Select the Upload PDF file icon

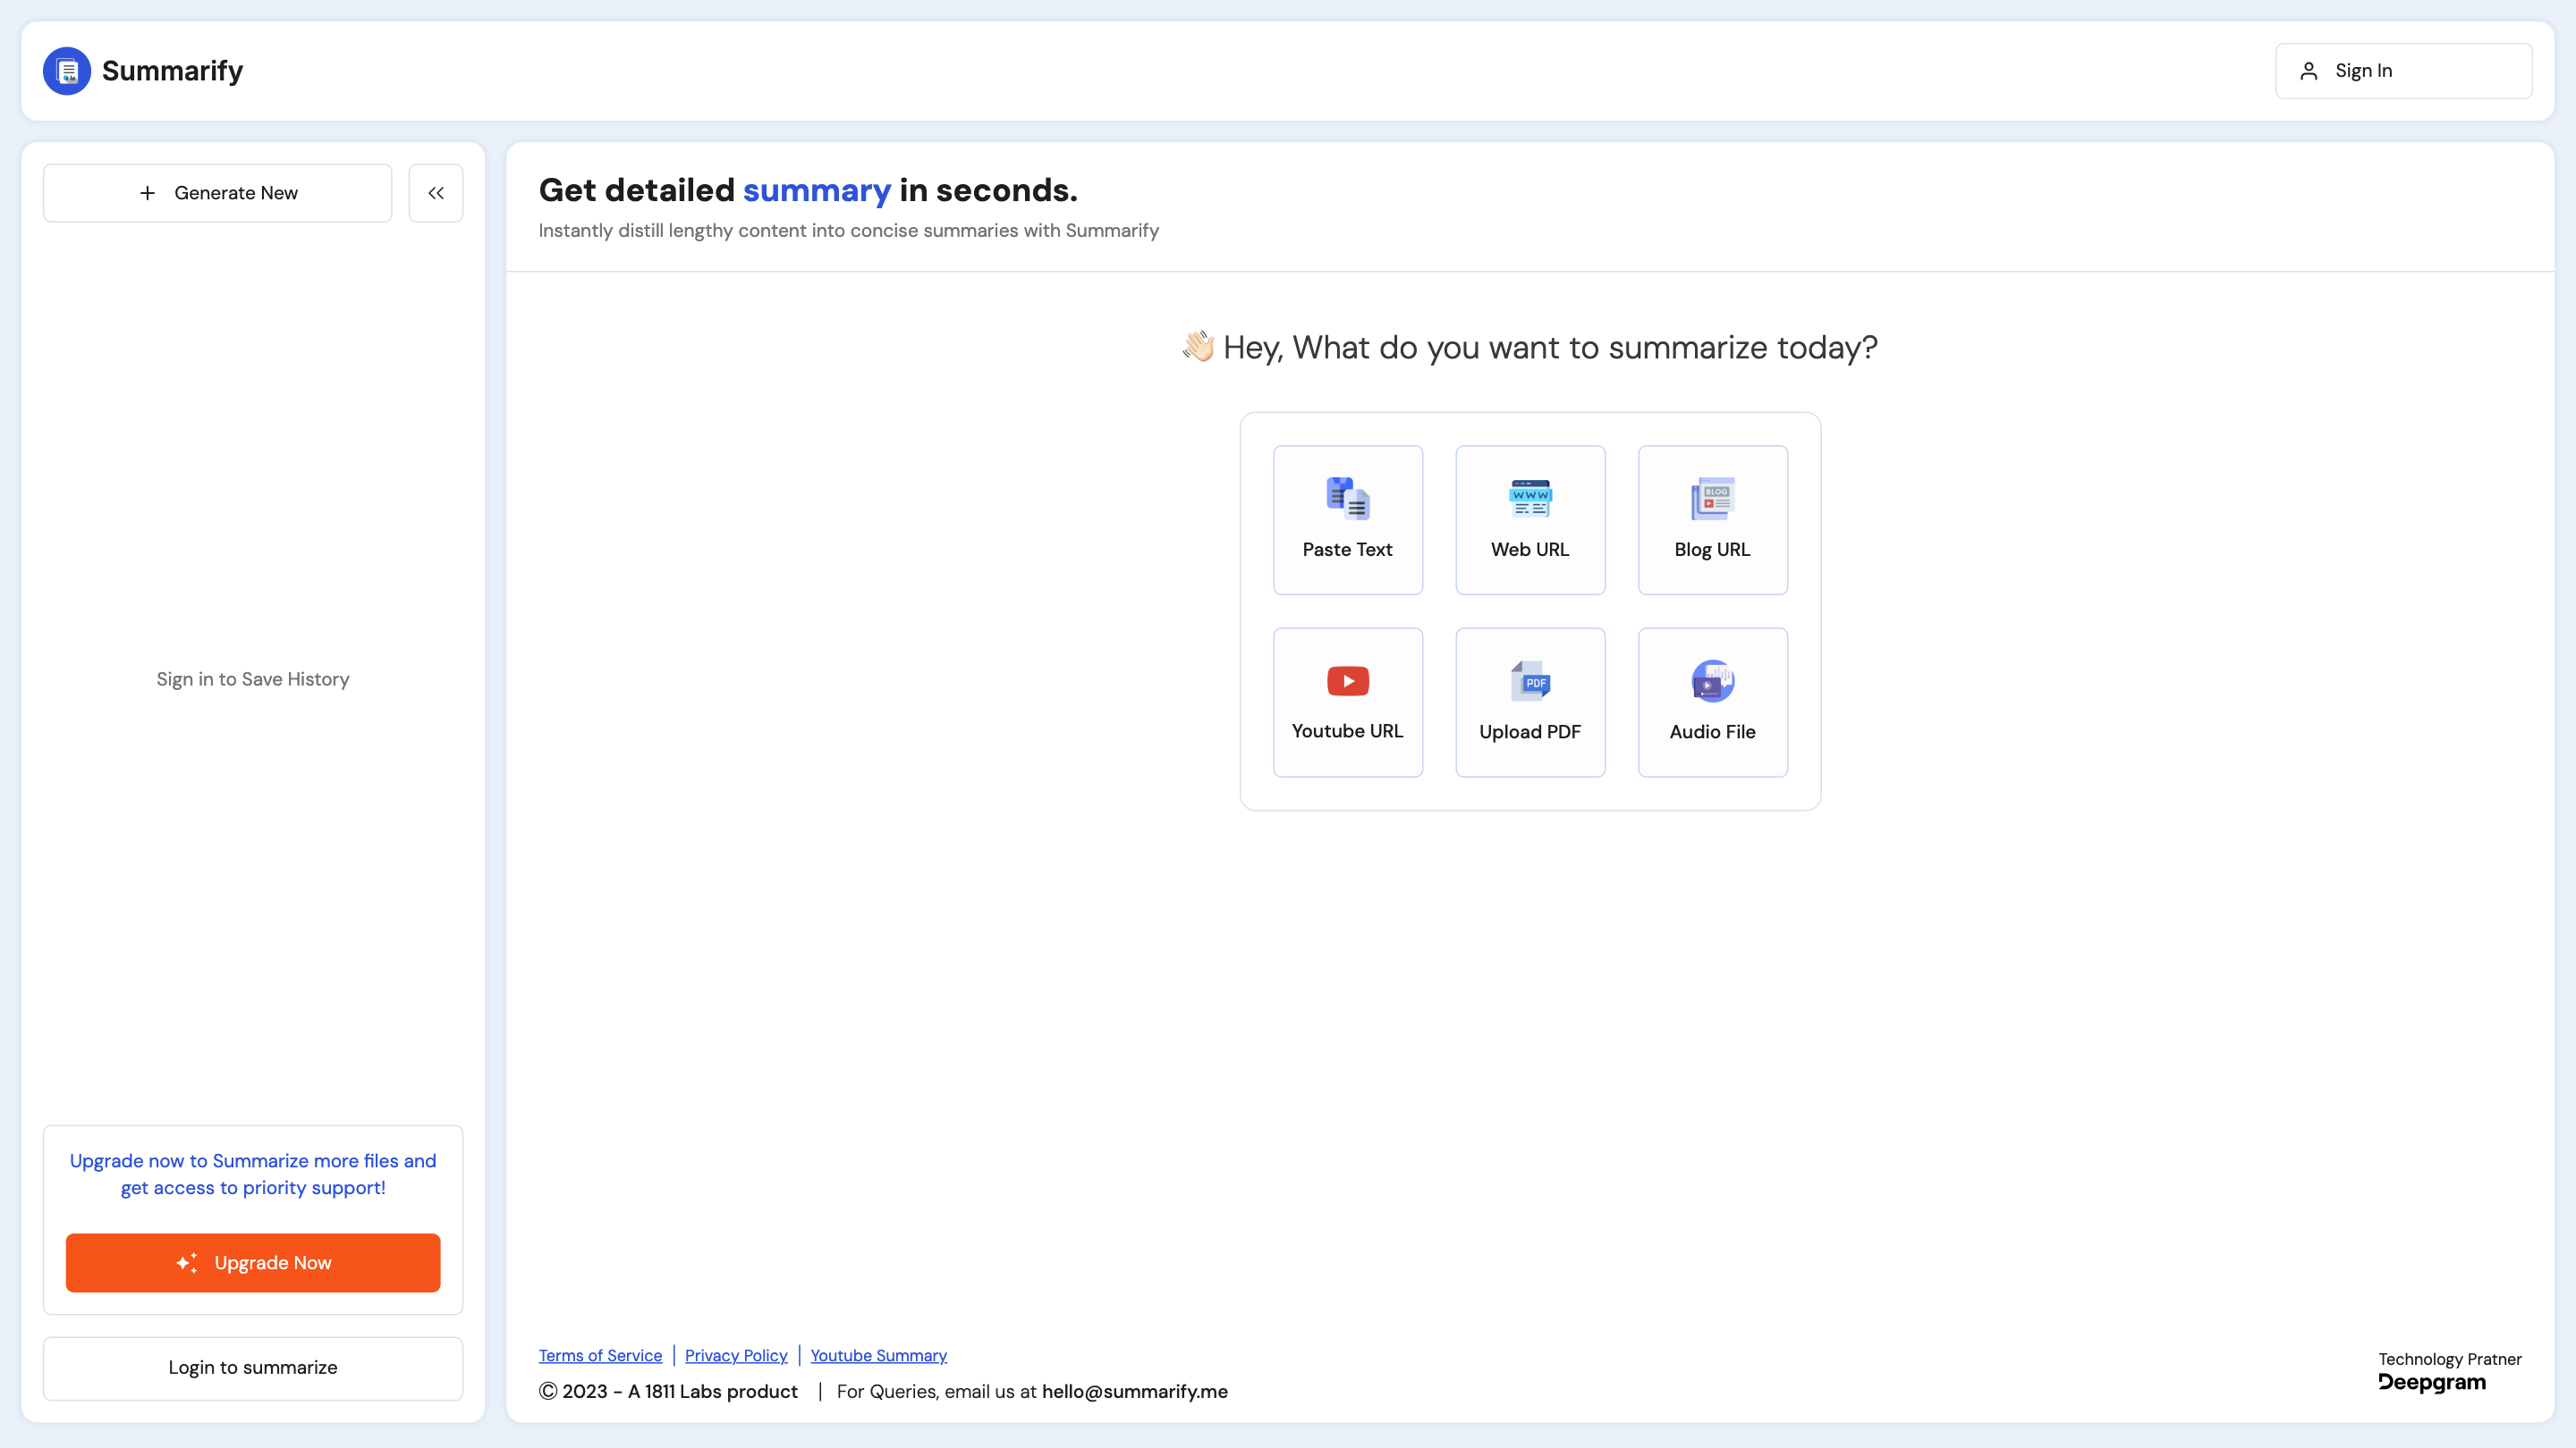(x=1530, y=680)
